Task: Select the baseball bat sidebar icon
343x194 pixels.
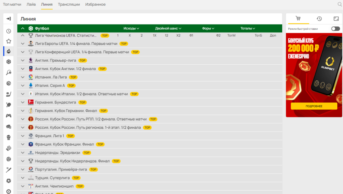Action: point(8,170)
